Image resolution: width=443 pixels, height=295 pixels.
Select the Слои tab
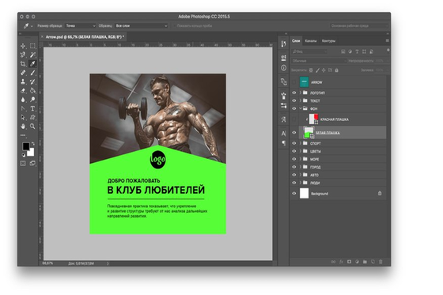pos(296,41)
